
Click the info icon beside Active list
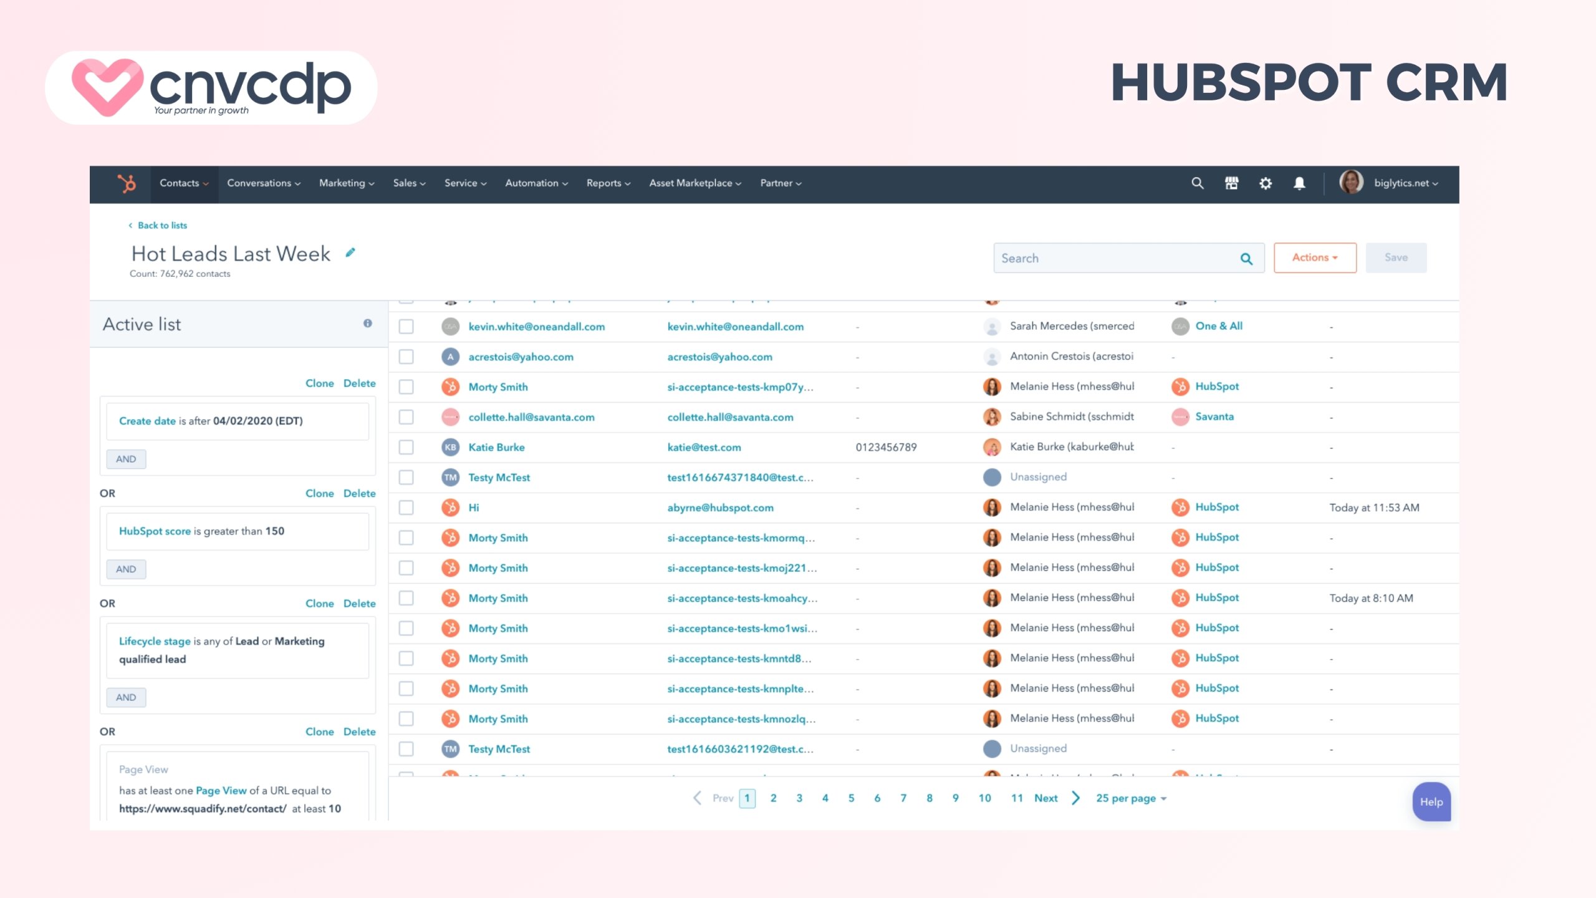(x=367, y=323)
